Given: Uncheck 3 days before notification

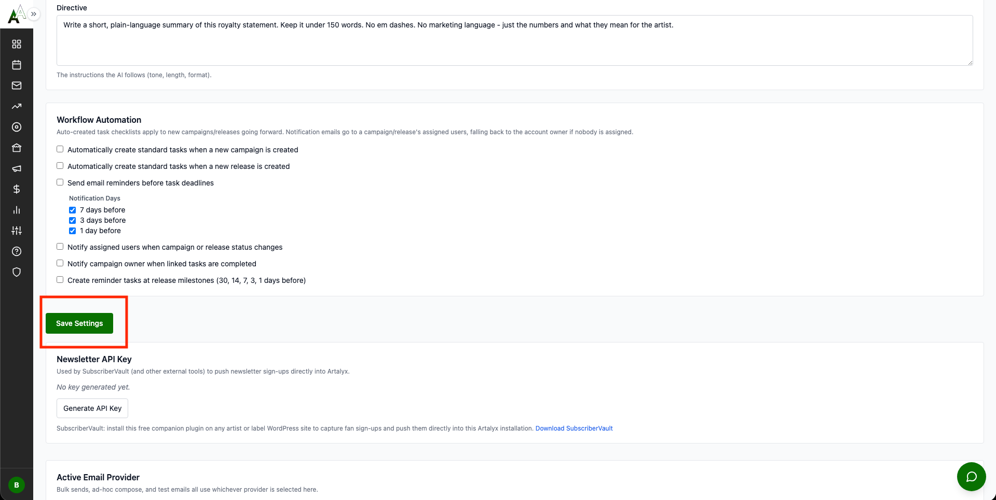Looking at the screenshot, I should 73,220.
